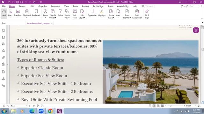Adjust the zoom slider handle

(171, 106)
